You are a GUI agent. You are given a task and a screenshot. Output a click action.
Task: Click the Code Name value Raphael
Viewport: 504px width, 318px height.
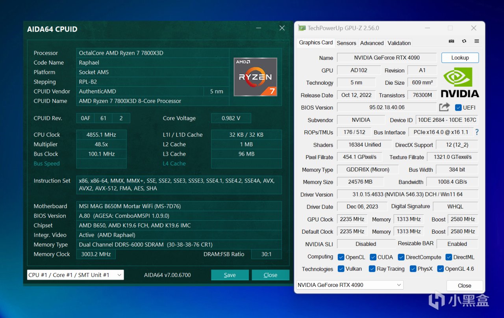153,62
